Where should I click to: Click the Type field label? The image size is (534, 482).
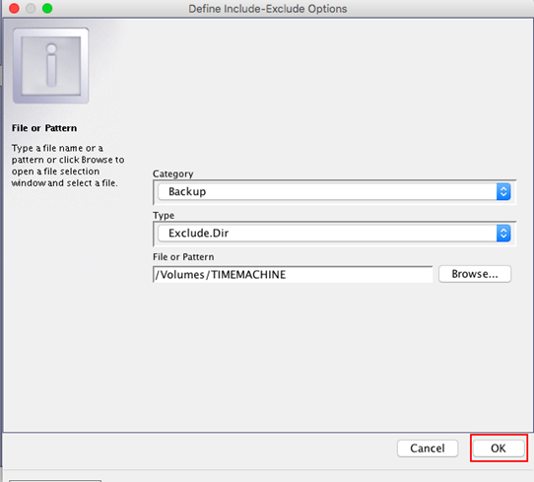164,215
